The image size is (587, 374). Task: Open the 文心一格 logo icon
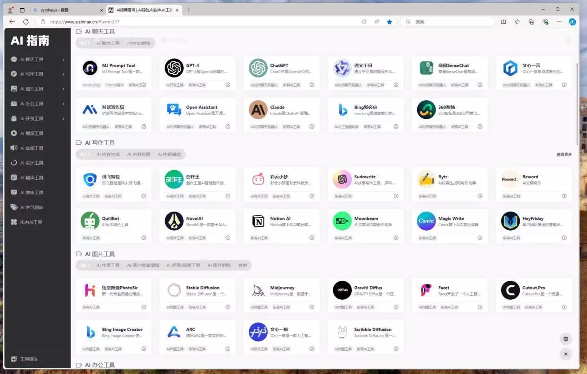pos(258,332)
